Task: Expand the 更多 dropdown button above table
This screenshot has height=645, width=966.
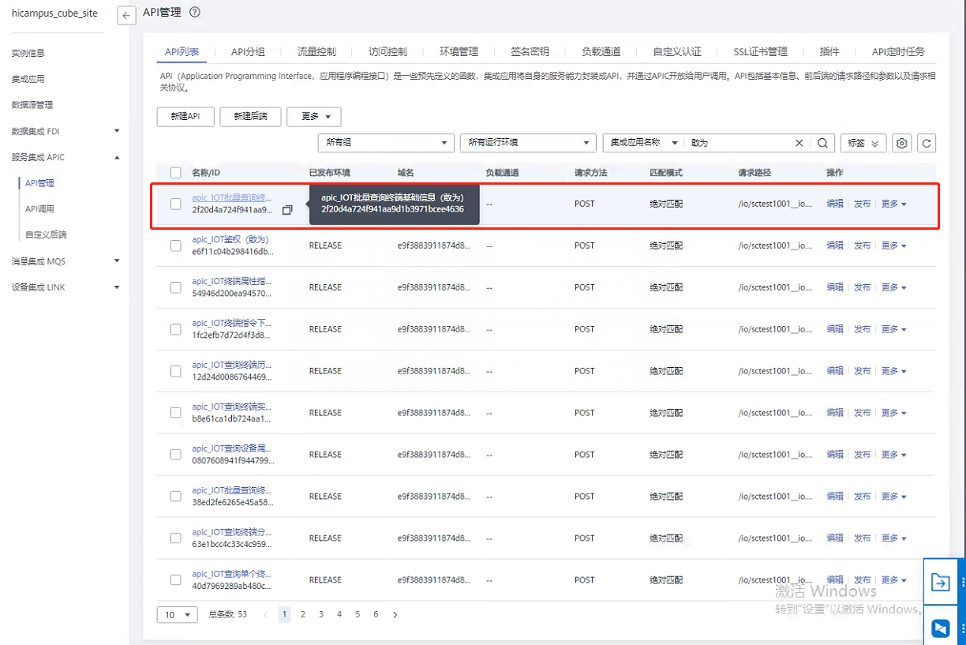Action: click(313, 116)
